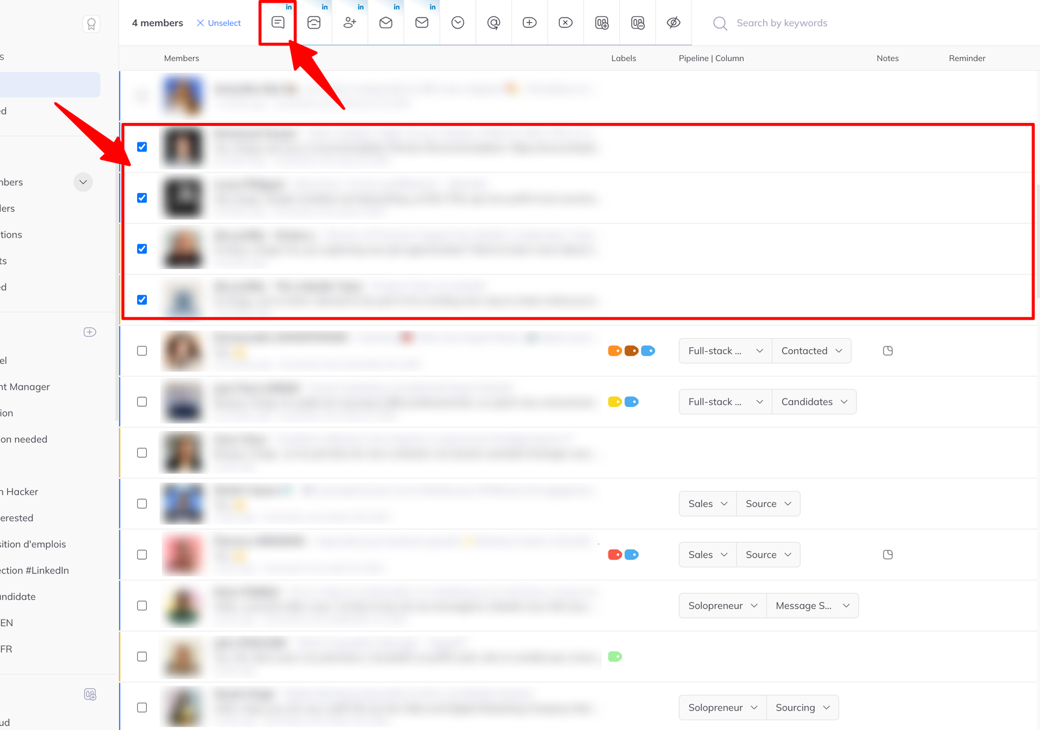Open the Candidates column dropdown
This screenshot has width=1040, height=730.
tap(814, 402)
